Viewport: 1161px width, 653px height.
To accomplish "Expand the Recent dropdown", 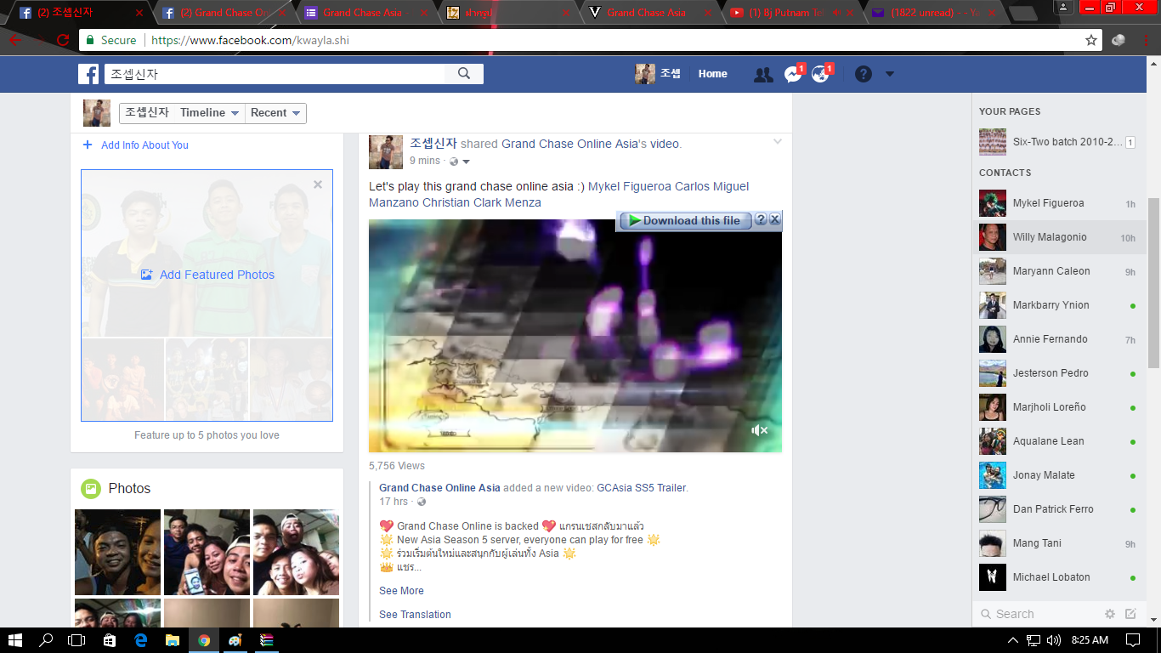I will (275, 113).
